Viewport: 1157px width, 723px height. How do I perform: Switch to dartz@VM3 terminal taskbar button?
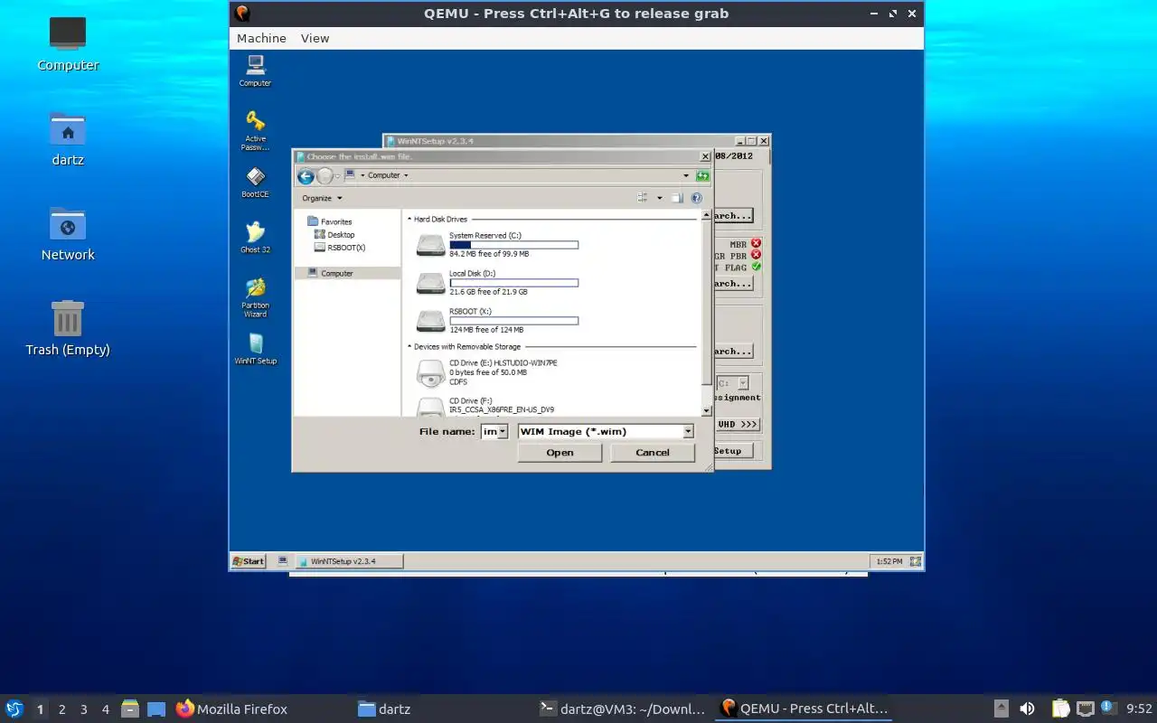(x=623, y=709)
